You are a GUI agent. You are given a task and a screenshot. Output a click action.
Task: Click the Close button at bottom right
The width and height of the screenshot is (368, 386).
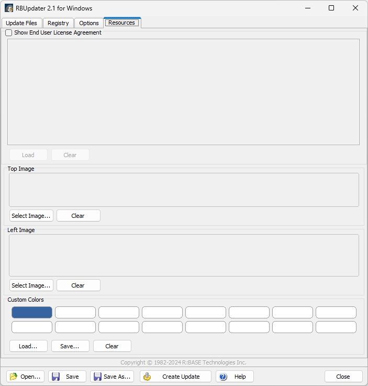click(x=343, y=377)
